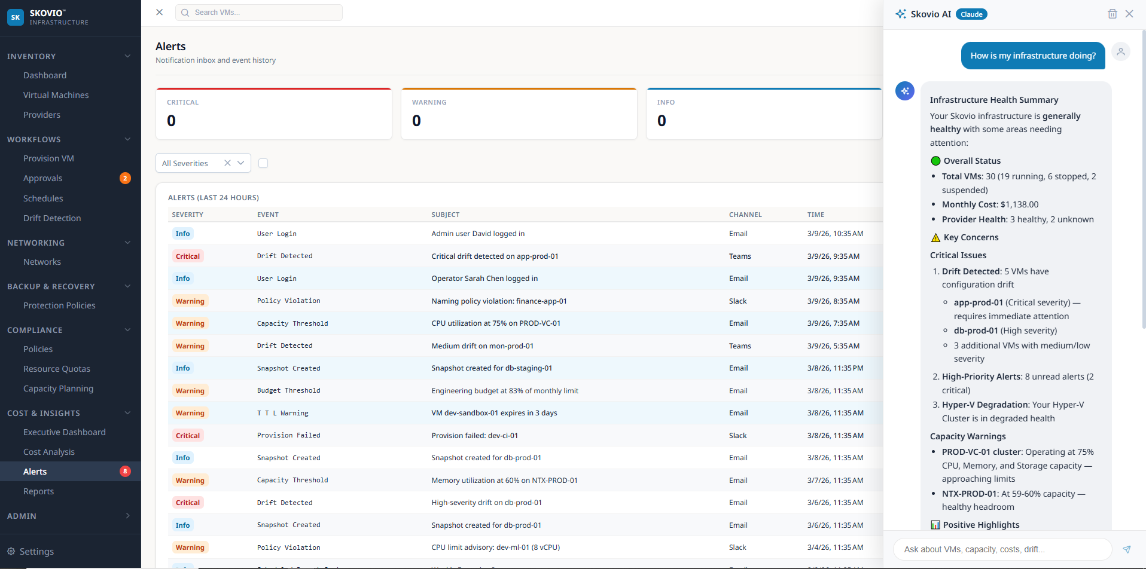The image size is (1146, 569).
Task: Select Alerts in the sidebar
Action: (71, 472)
